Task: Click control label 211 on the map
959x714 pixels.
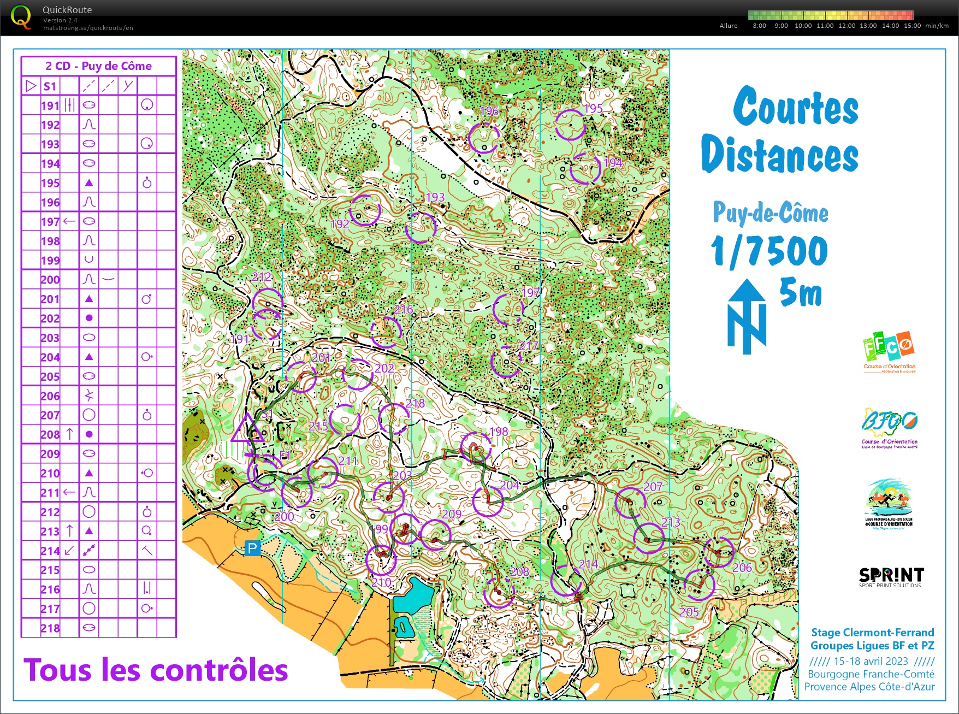Action: click(347, 461)
